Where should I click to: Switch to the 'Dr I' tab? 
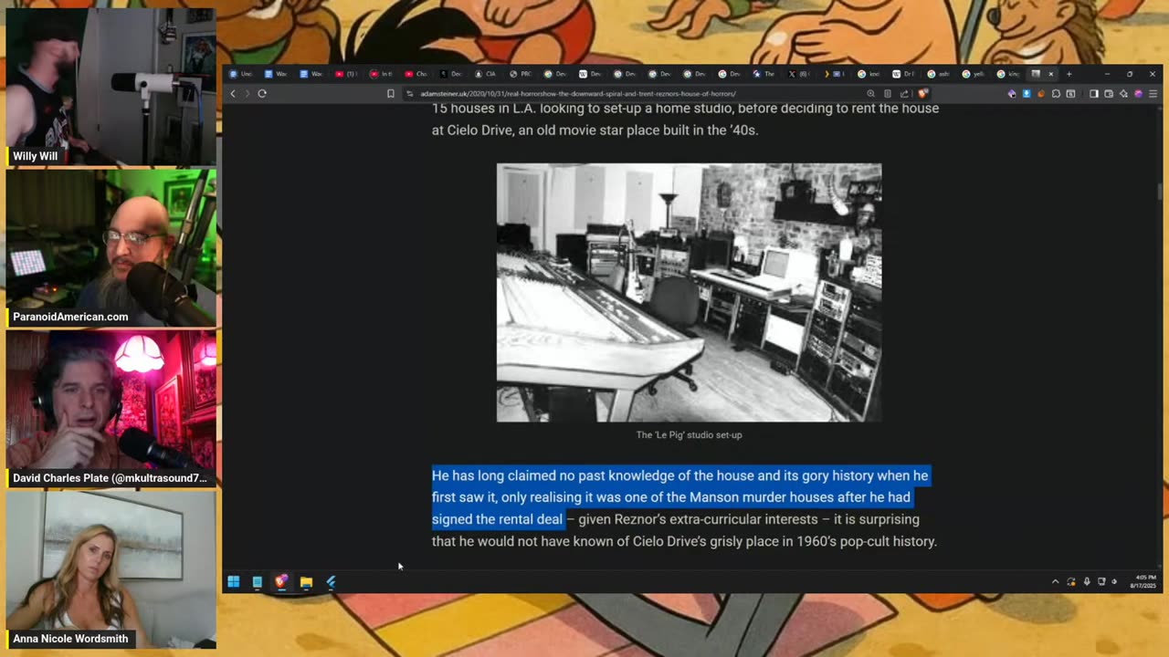point(903,74)
